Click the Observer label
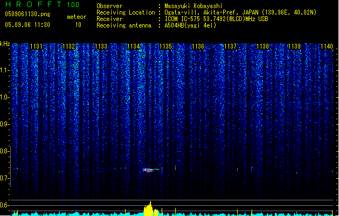 coord(109,6)
